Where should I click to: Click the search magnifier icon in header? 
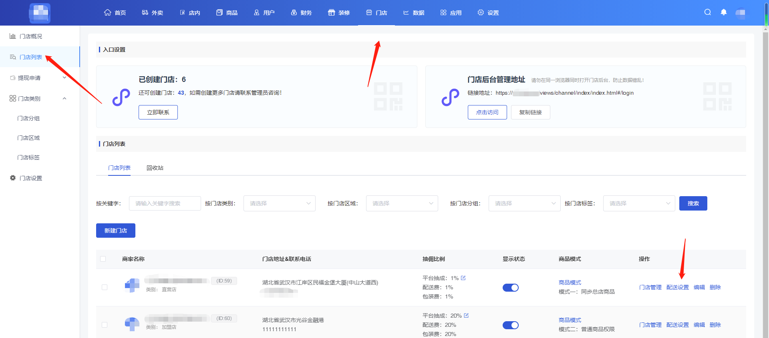coord(708,12)
